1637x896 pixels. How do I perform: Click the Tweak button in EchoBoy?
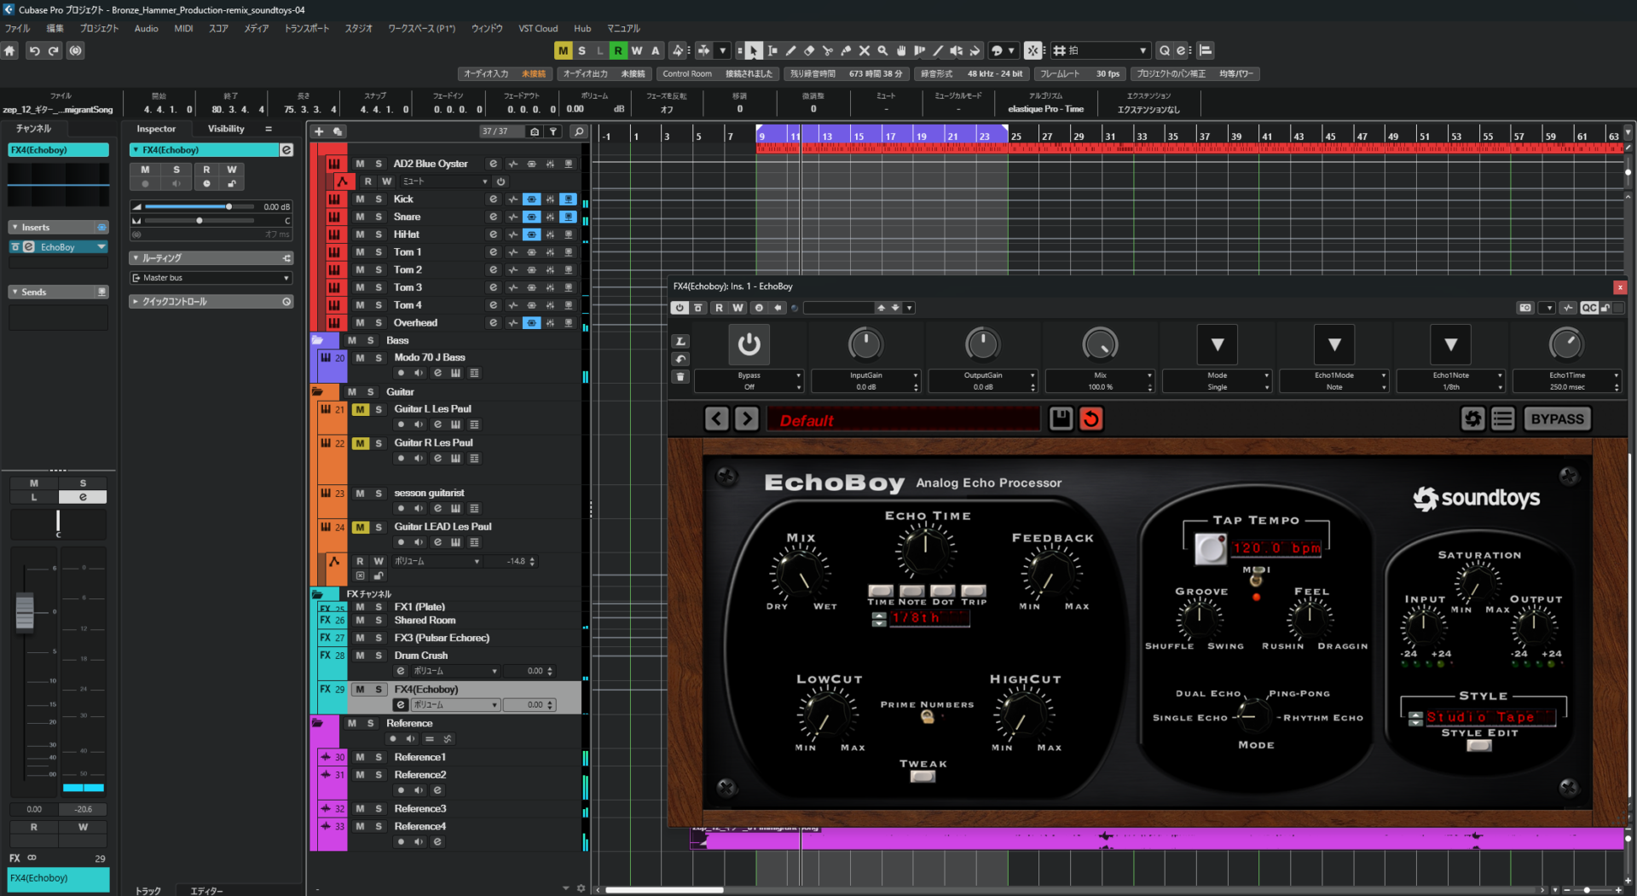pos(923,777)
